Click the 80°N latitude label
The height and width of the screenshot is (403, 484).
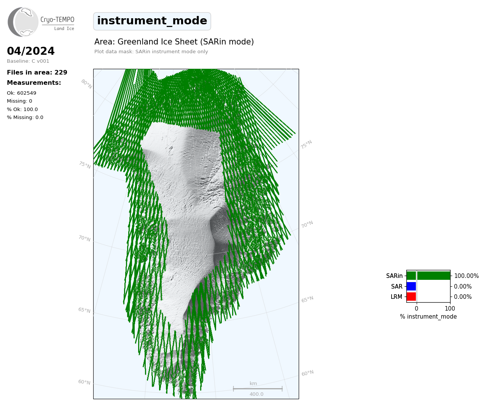coord(86,84)
